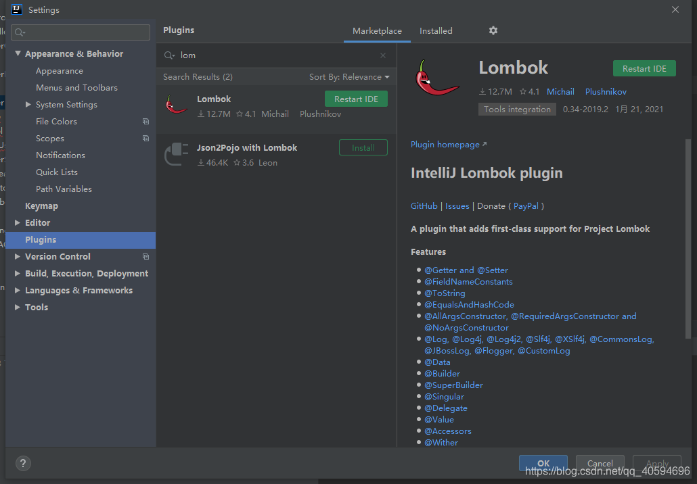Select the Plugins settings entry

(x=81, y=240)
